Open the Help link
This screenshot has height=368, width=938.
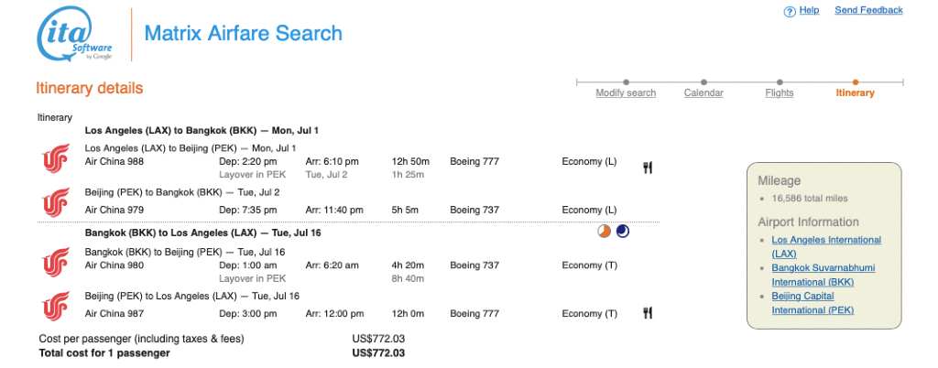(x=810, y=10)
